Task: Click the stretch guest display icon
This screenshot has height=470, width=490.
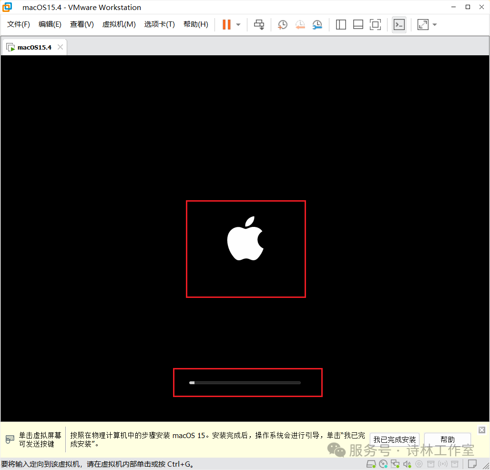Action: click(423, 25)
